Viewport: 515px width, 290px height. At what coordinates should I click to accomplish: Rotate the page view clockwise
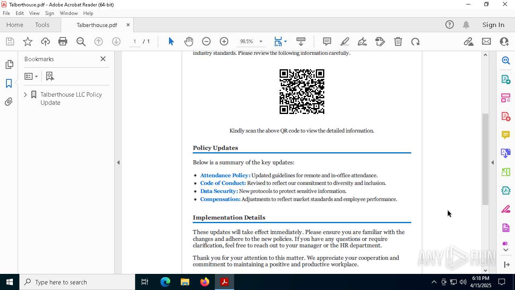[x=416, y=41]
